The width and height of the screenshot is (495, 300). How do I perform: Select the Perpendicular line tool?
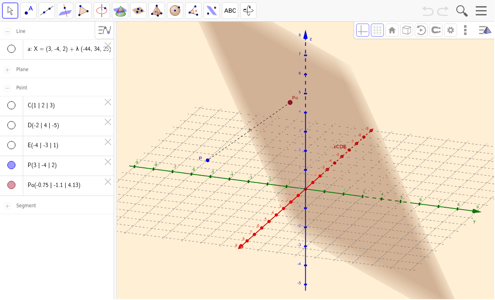(x=65, y=11)
